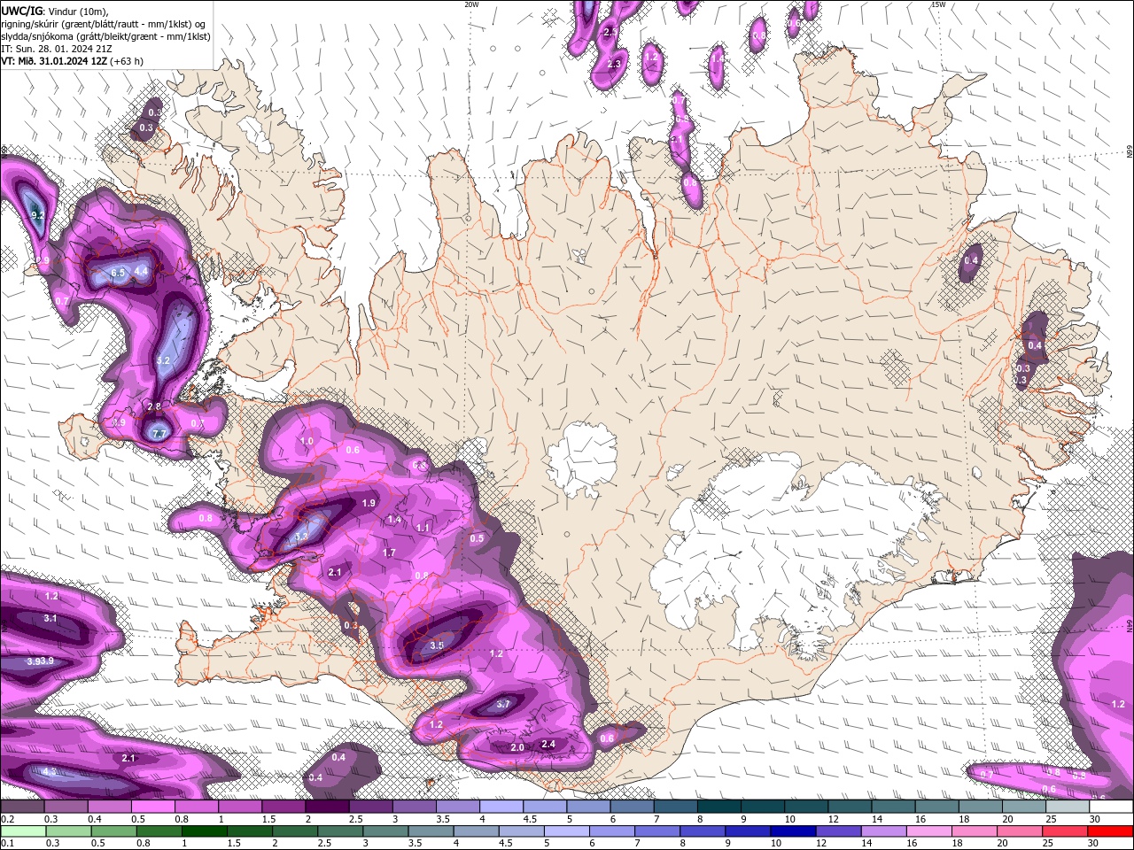This screenshot has height=850, width=1134.
Task: Click the pink swatch labeled 18 in lower legend
Action: (975, 831)
